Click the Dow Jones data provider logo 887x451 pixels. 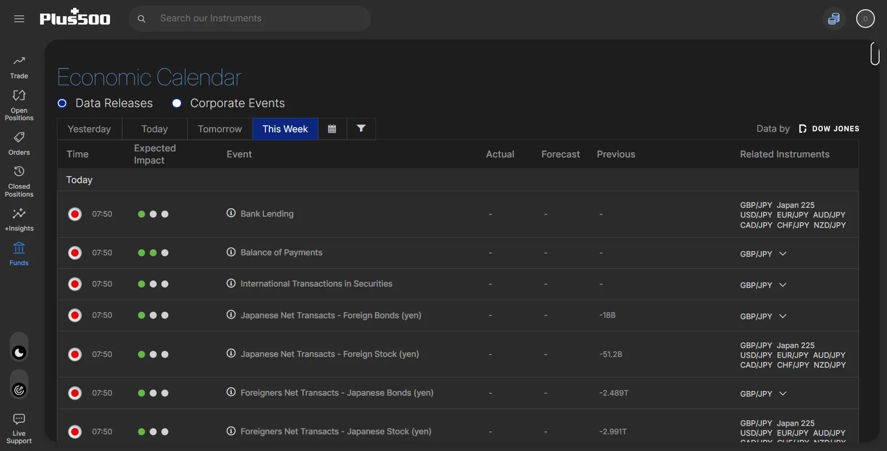pos(829,129)
